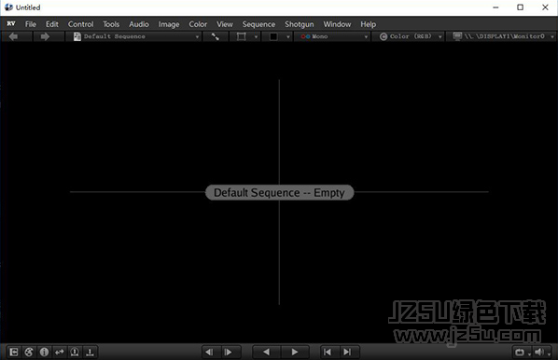Toggle the session manager icon

(x=13, y=353)
